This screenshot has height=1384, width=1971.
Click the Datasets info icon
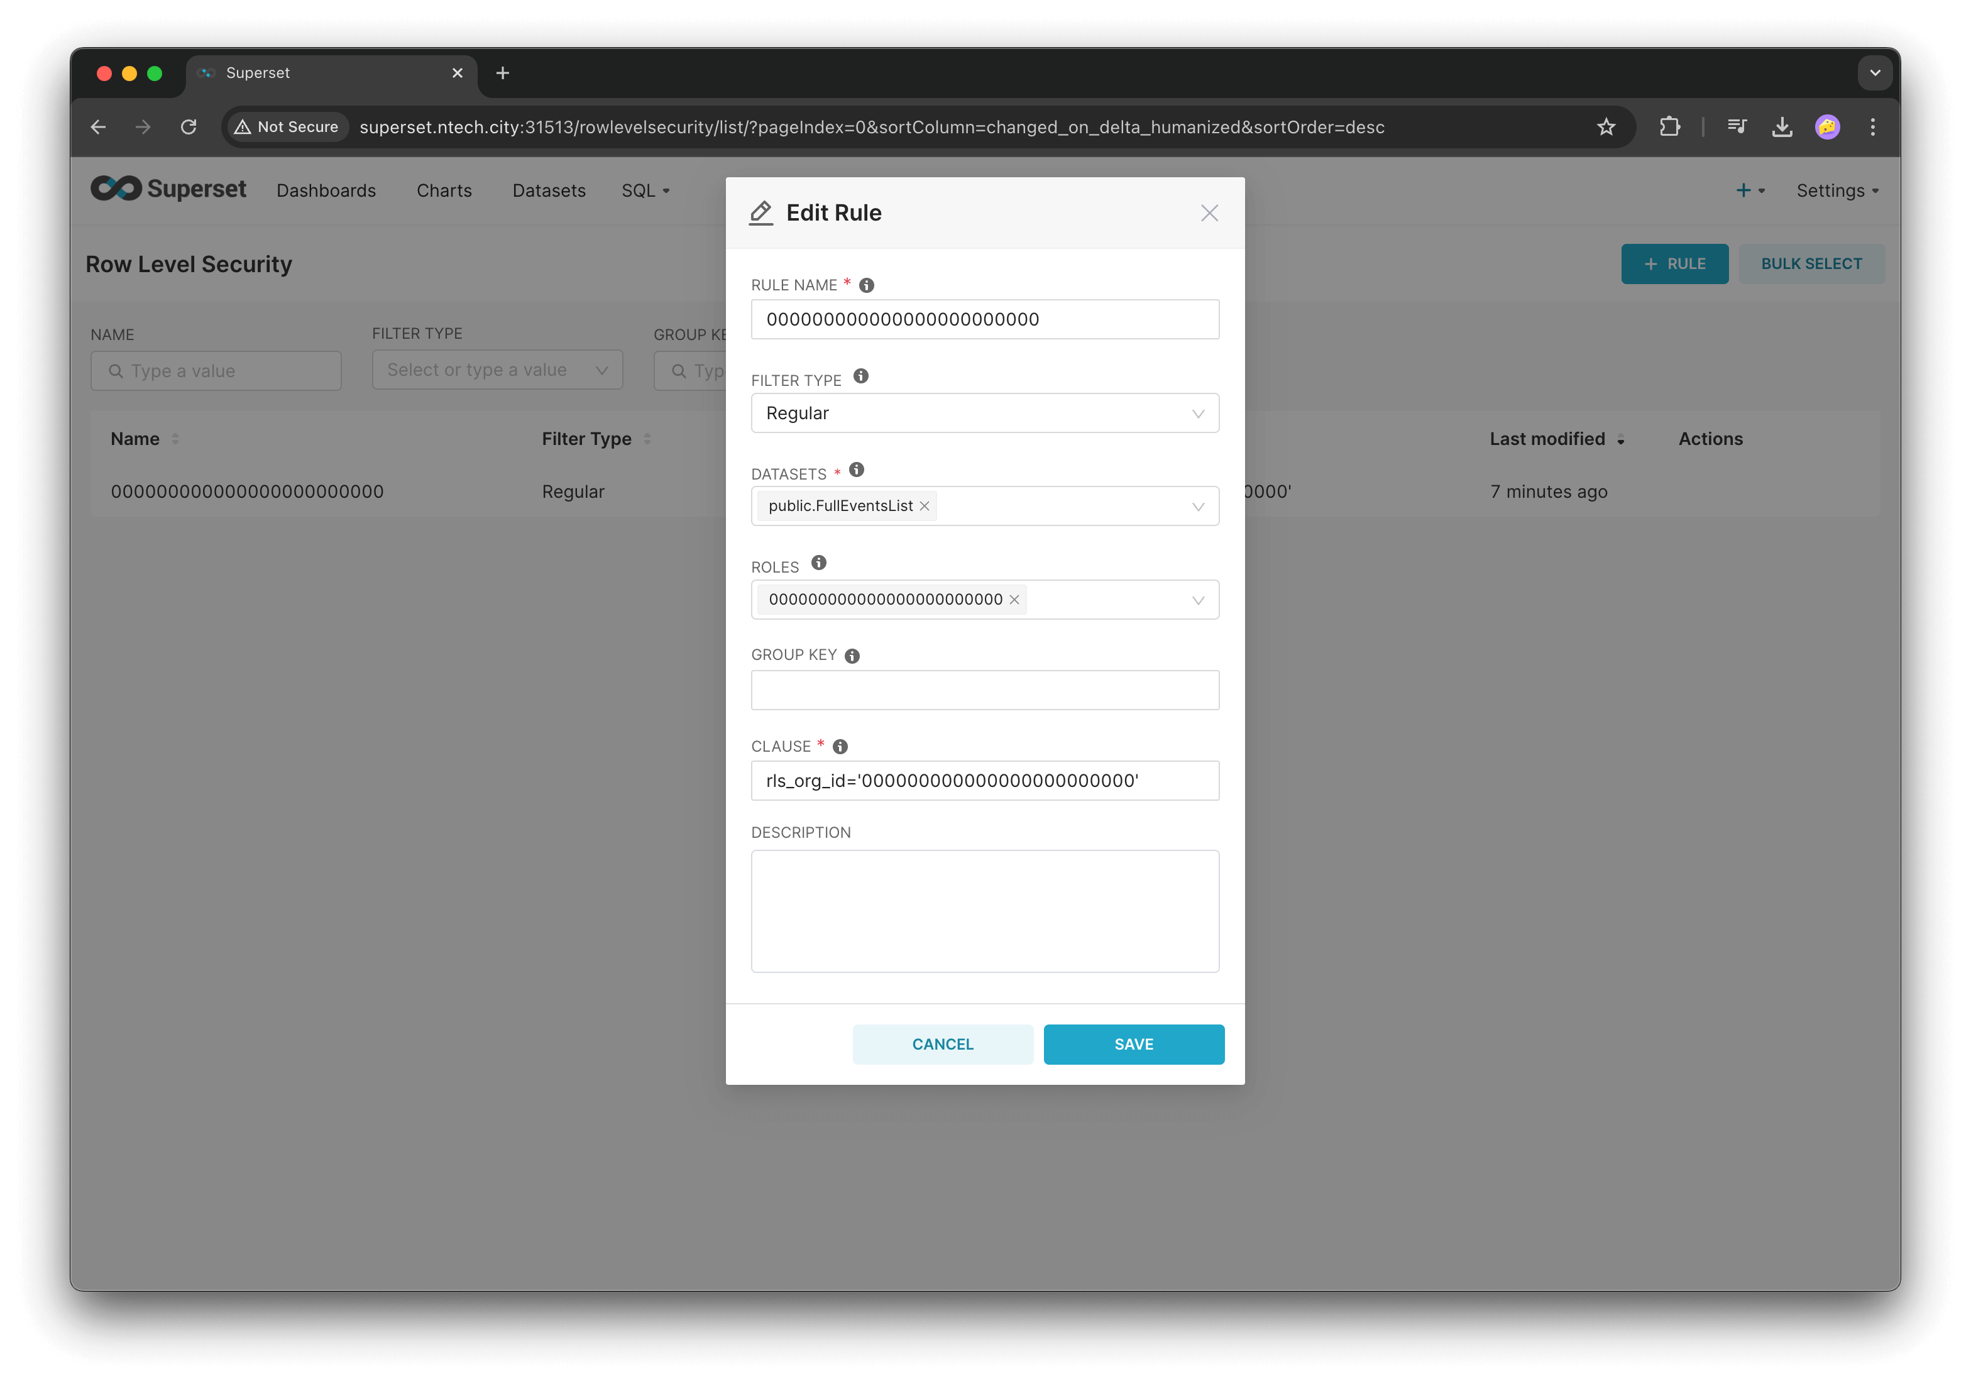click(x=856, y=470)
